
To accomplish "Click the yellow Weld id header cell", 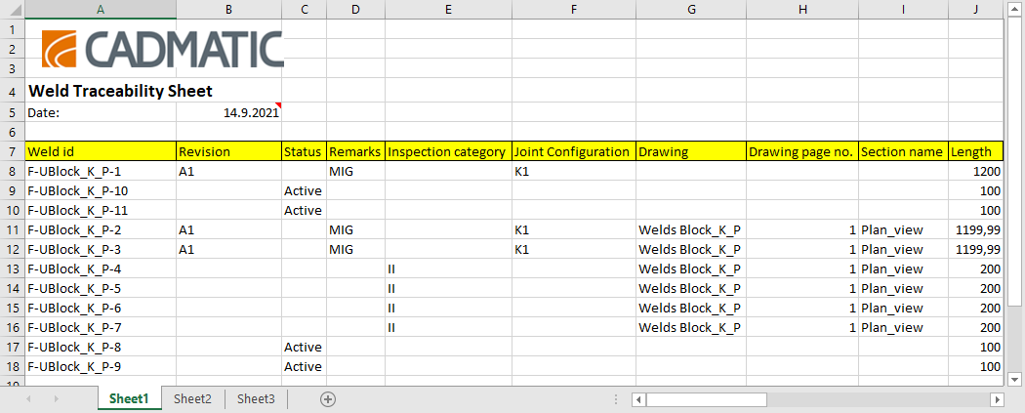I will [x=101, y=151].
